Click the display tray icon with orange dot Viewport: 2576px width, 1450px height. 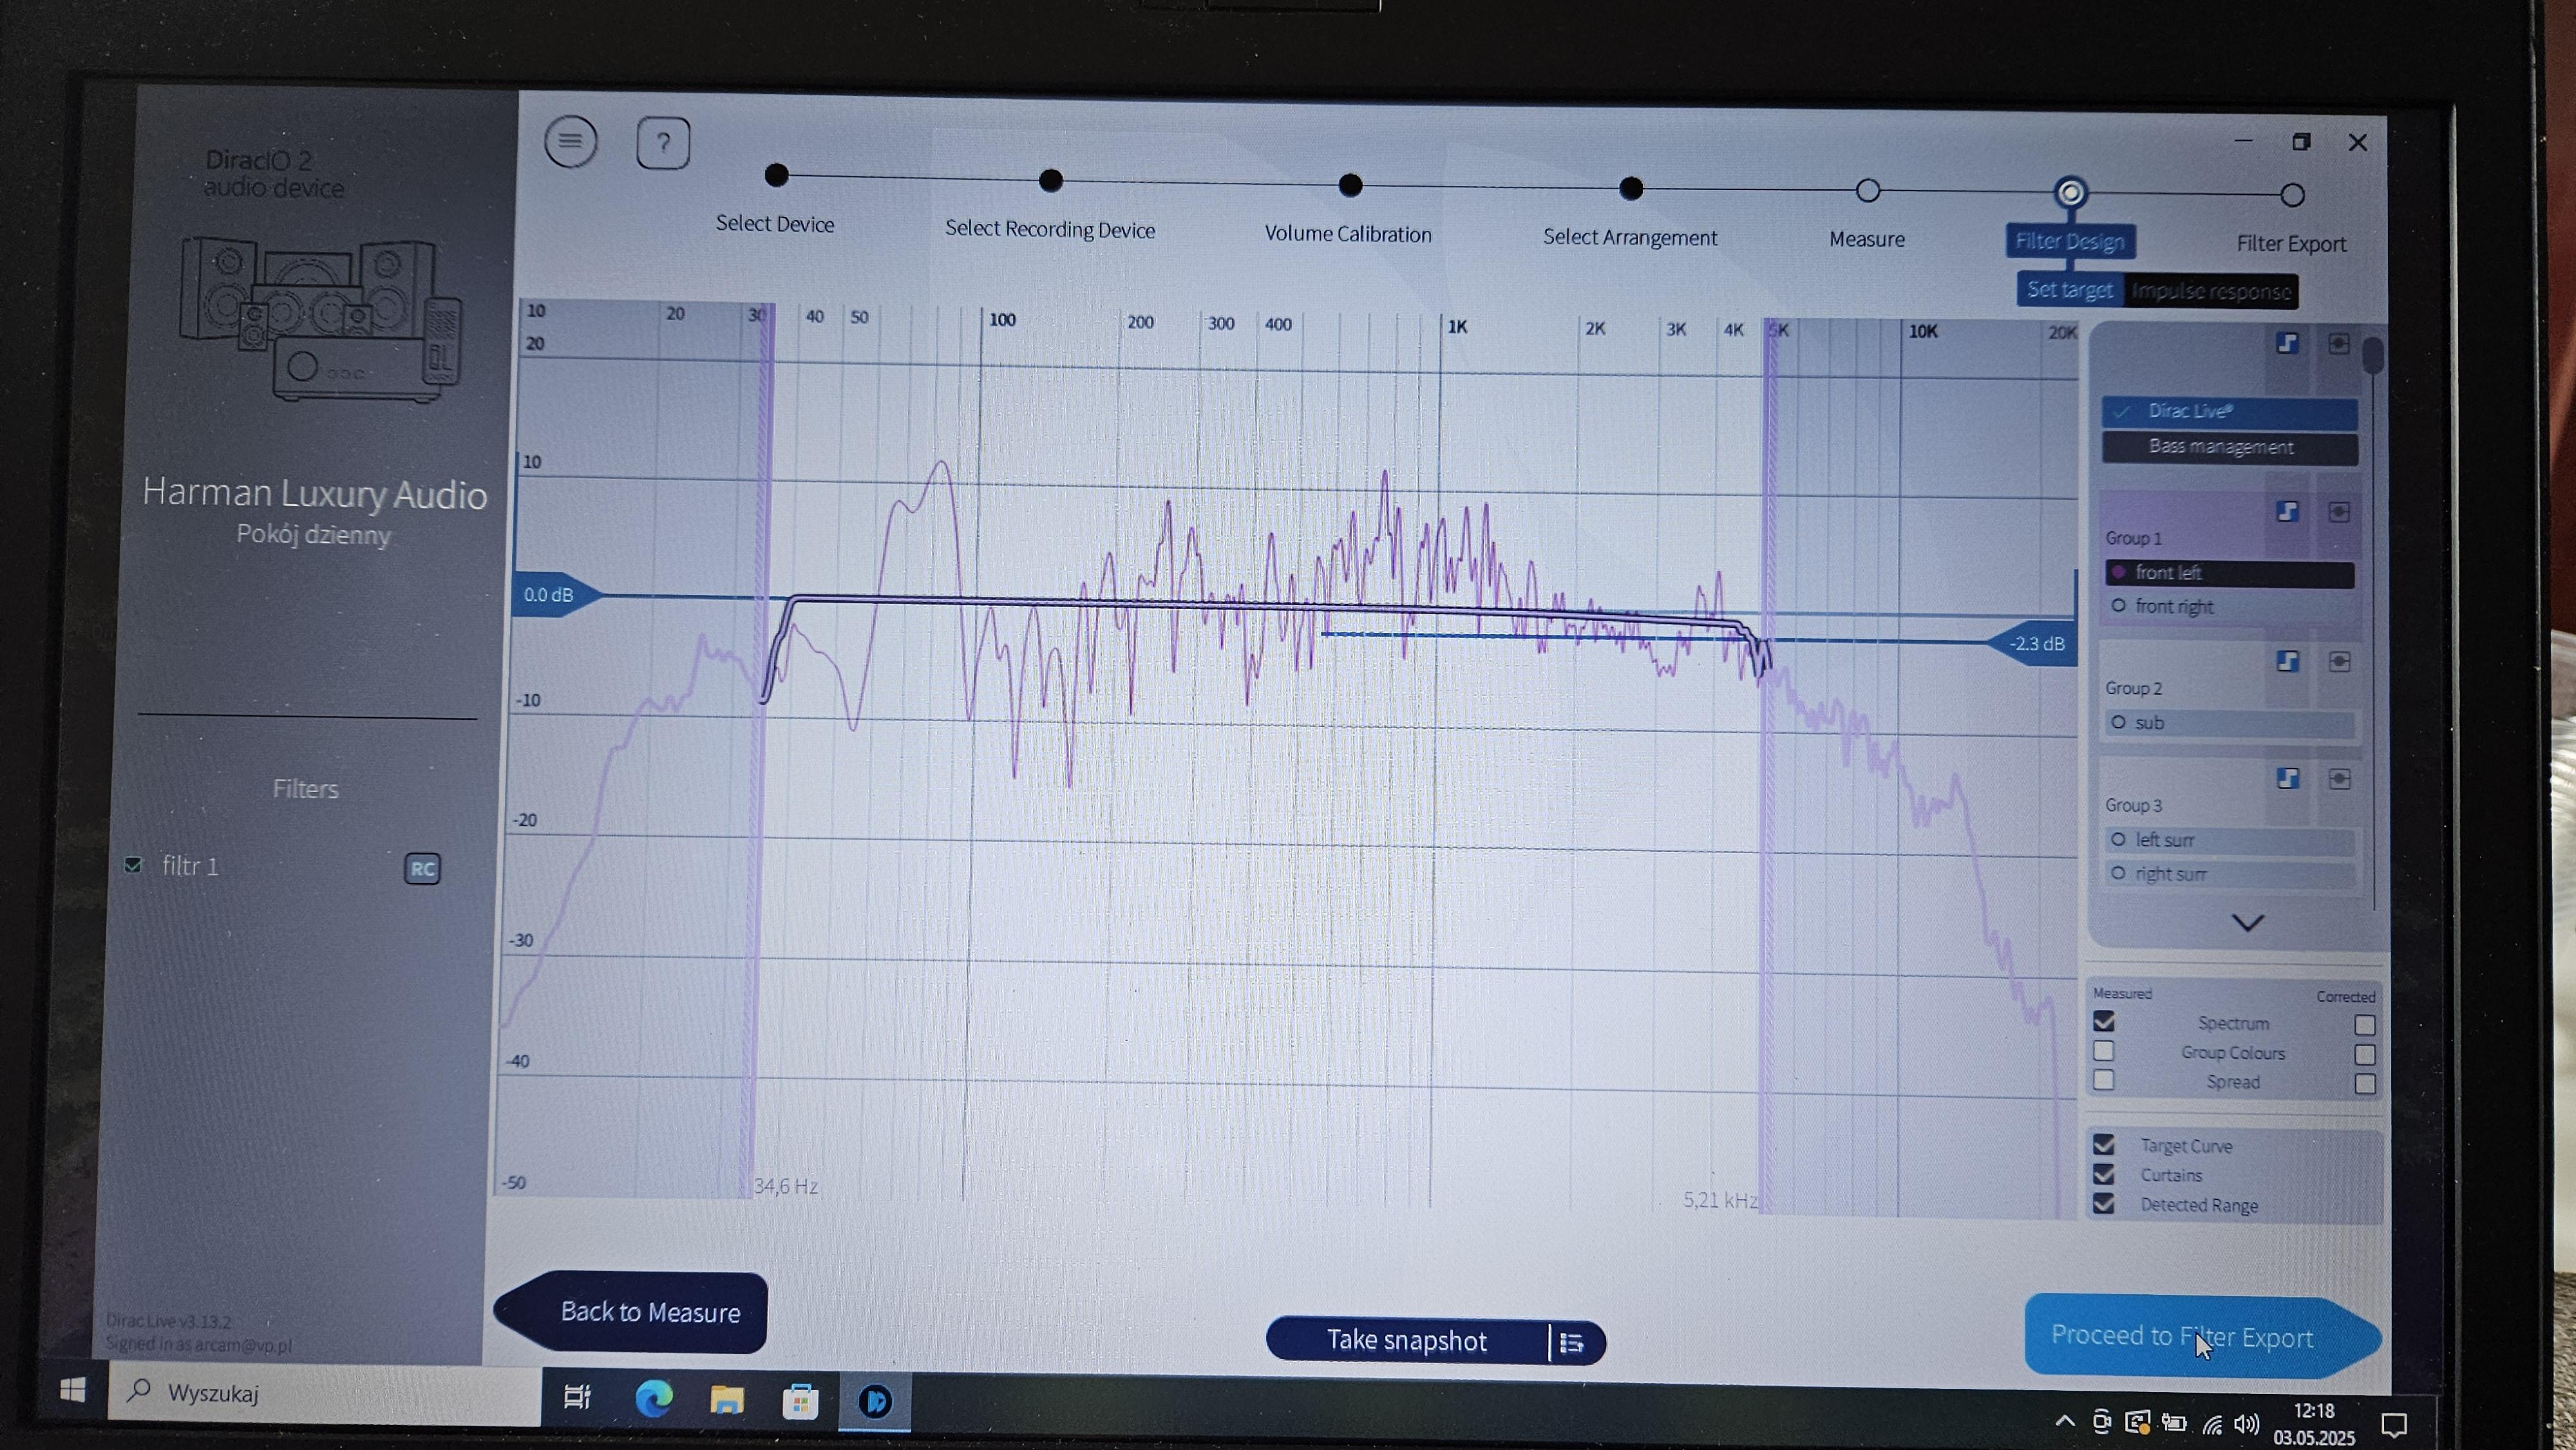coord(2137,1421)
